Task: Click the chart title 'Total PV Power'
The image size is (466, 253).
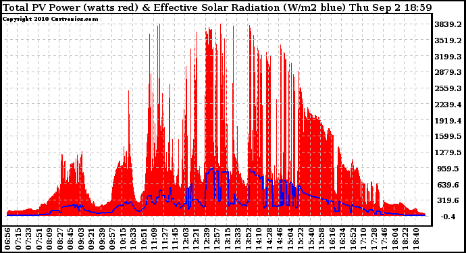Action: [x=41, y=7]
